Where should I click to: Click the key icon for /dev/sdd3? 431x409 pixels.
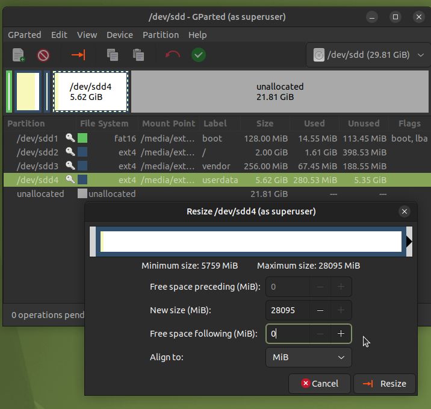70,166
